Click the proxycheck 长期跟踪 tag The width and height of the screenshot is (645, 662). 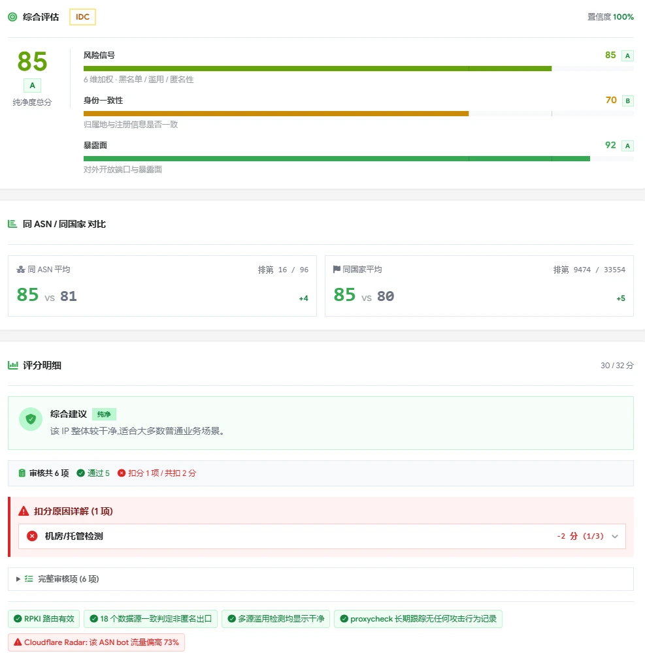tap(418, 619)
